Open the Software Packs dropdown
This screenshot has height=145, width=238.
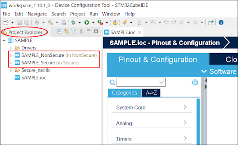tap(219, 71)
